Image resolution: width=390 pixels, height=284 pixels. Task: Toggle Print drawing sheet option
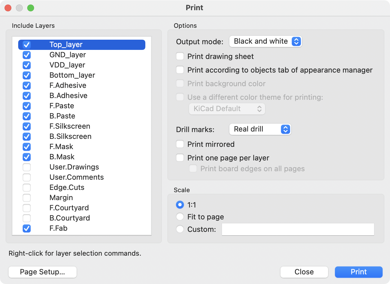(180, 56)
